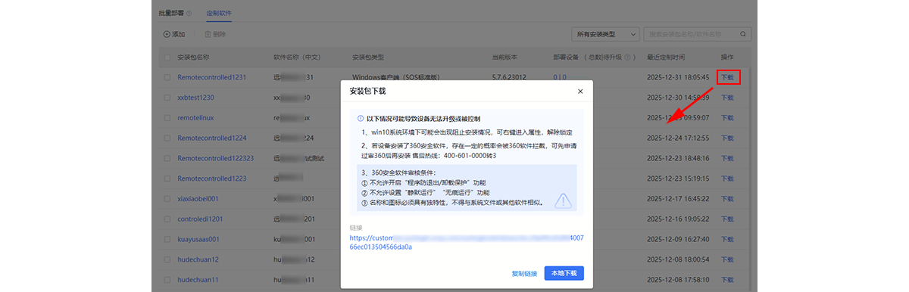Open package remotelinux
This screenshot has width=909, height=292.
pyautogui.click(x=195, y=118)
